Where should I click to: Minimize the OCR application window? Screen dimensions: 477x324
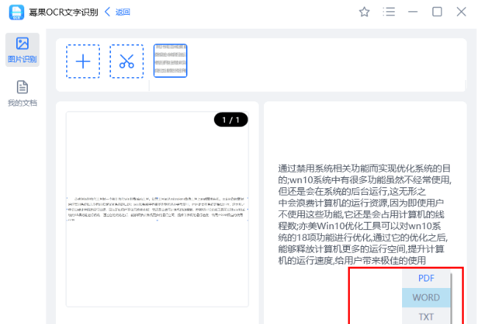(413, 12)
